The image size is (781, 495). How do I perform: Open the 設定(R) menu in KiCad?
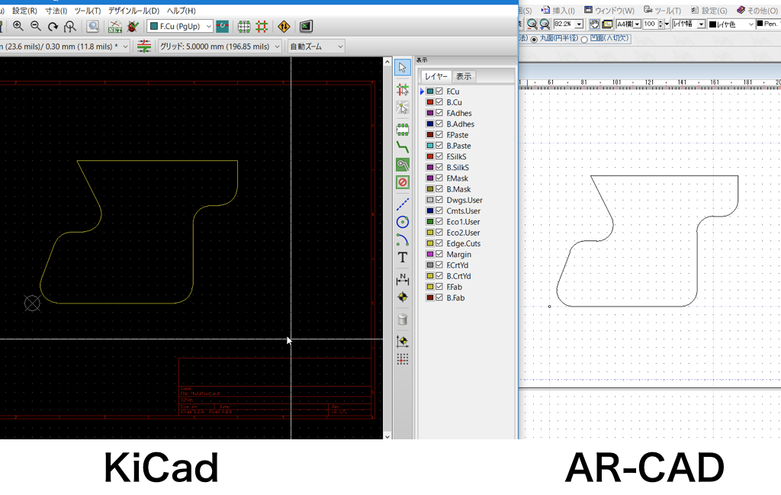pos(24,11)
